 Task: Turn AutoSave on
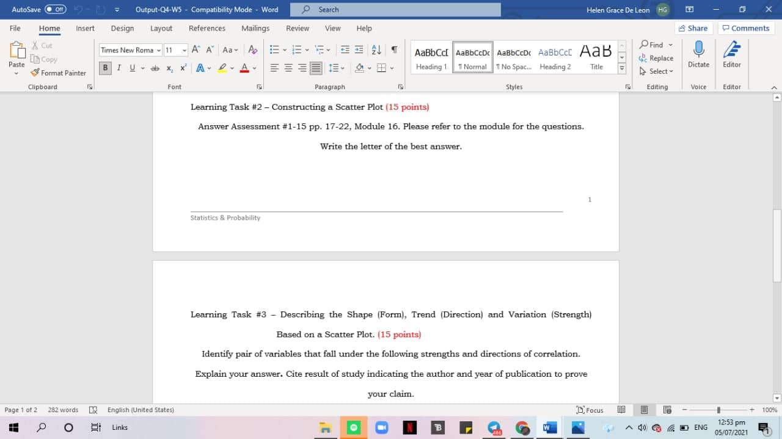pyautogui.click(x=55, y=9)
